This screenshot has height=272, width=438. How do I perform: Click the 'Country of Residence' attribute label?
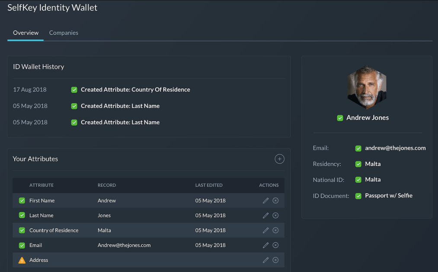coord(54,230)
